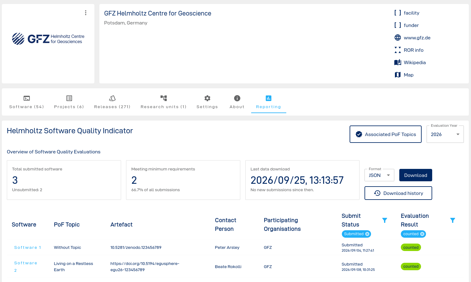Click the counted badge for Software 2

(411, 267)
